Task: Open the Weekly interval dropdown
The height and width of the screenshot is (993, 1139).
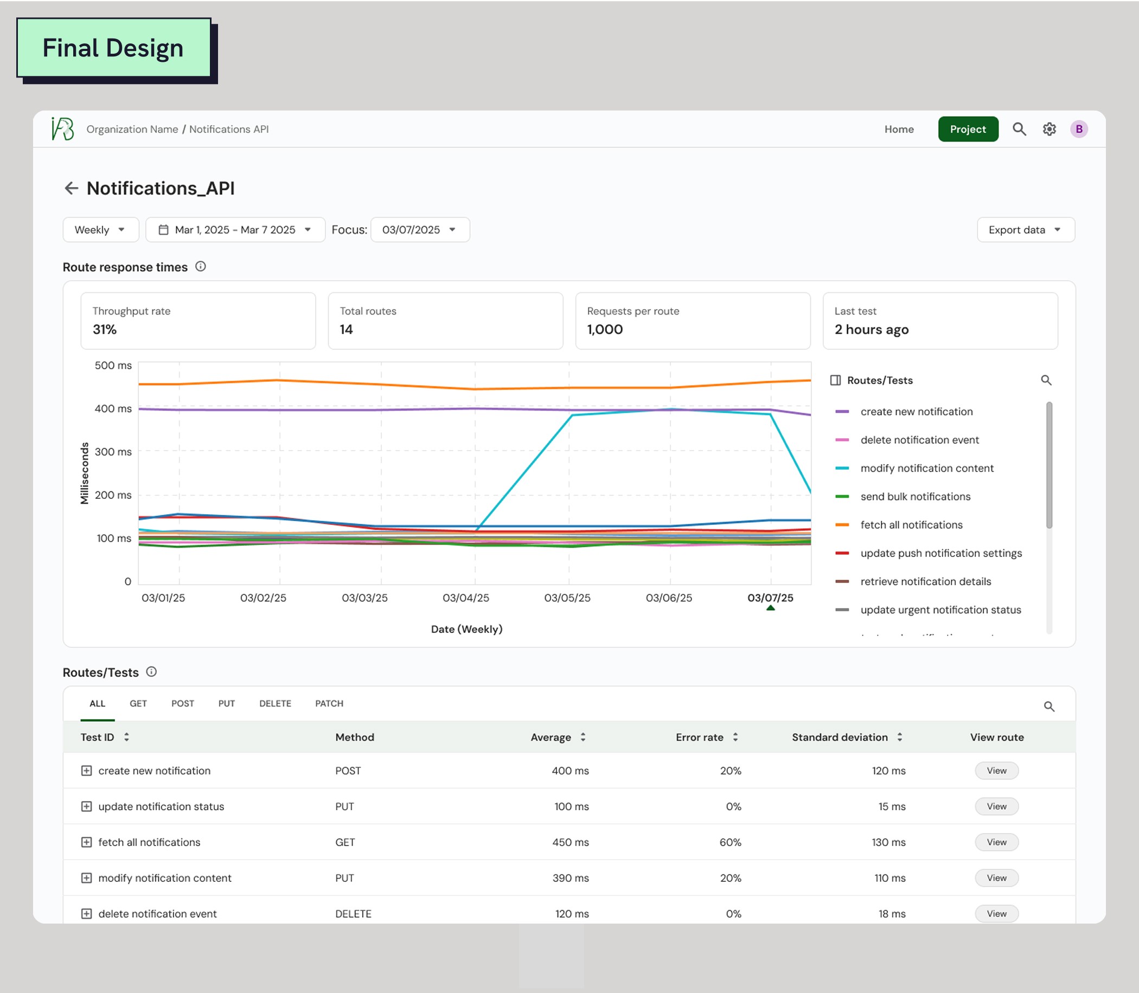Action: pyautogui.click(x=100, y=230)
